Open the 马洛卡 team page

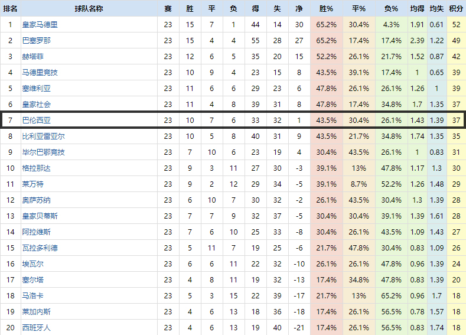click(x=32, y=296)
